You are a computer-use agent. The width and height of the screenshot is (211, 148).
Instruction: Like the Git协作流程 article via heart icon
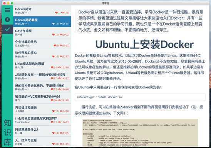click(x=53, y=35)
